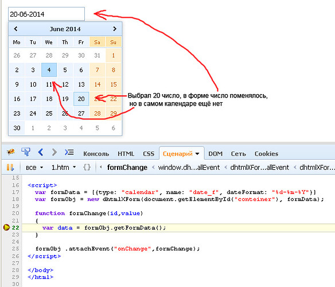Click the June 2014 month title

pos(65,29)
